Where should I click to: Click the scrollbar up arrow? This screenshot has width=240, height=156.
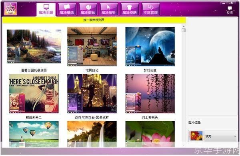(x=184, y=26)
